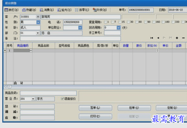Image resolution: width=187 pixels, height=128 pixels.
Task: Click the spinner in the 折扣 cell
Action: tap(158, 51)
